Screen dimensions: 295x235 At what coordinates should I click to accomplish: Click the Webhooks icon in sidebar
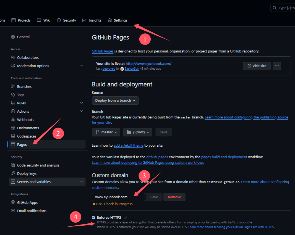[x=13, y=120]
